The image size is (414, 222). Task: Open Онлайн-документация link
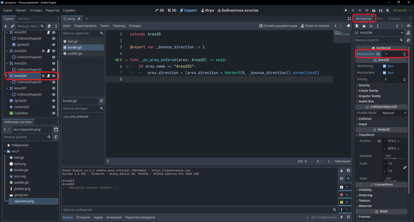278,26
